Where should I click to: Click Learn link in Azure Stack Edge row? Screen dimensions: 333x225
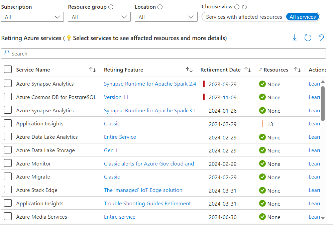[x=314, y=190]
